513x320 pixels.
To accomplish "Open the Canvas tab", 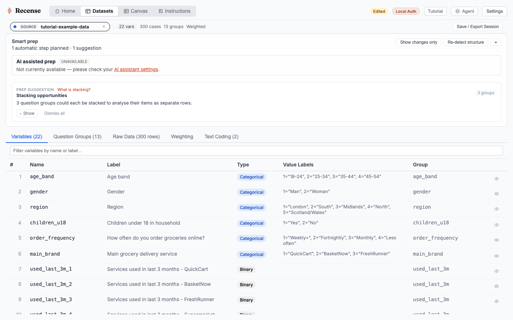I will click(136, 11).
